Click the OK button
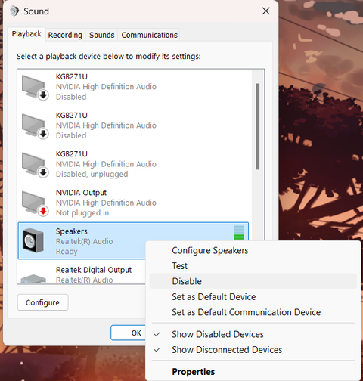Viewport: 363px width, 381px height. (x=129, y=333)
